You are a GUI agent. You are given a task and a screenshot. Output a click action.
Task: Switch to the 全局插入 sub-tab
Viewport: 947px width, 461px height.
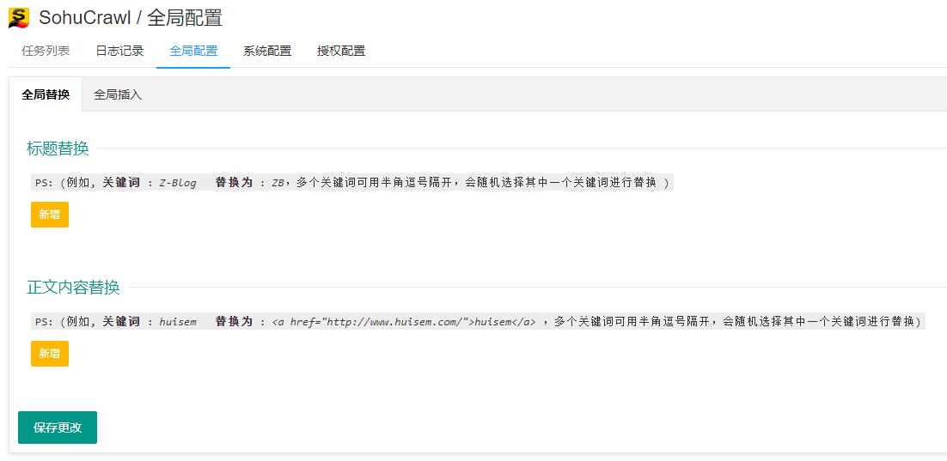(118, 94)
